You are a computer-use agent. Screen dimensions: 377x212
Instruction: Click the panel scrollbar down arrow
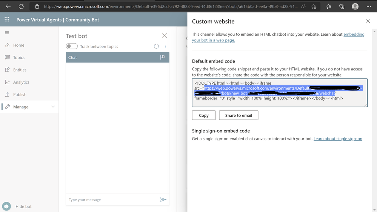[x=374, y=210]
